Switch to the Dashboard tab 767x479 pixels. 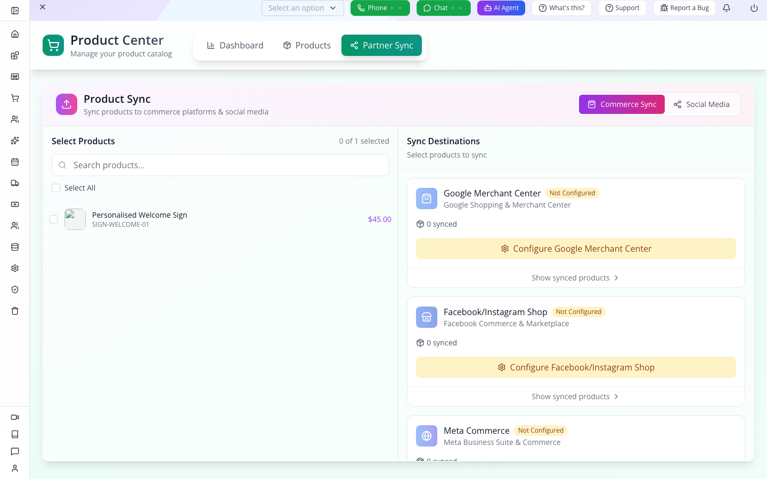(x=235, y=45)
